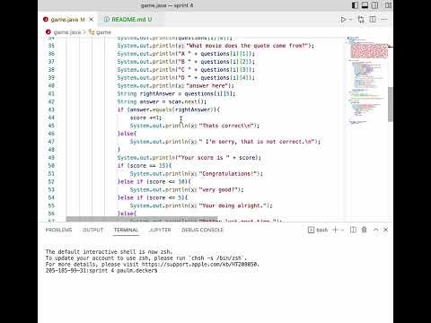Click the terminal prompt line paulm.decker$
This screenshot has height=323, width=431.
point(101,271)
